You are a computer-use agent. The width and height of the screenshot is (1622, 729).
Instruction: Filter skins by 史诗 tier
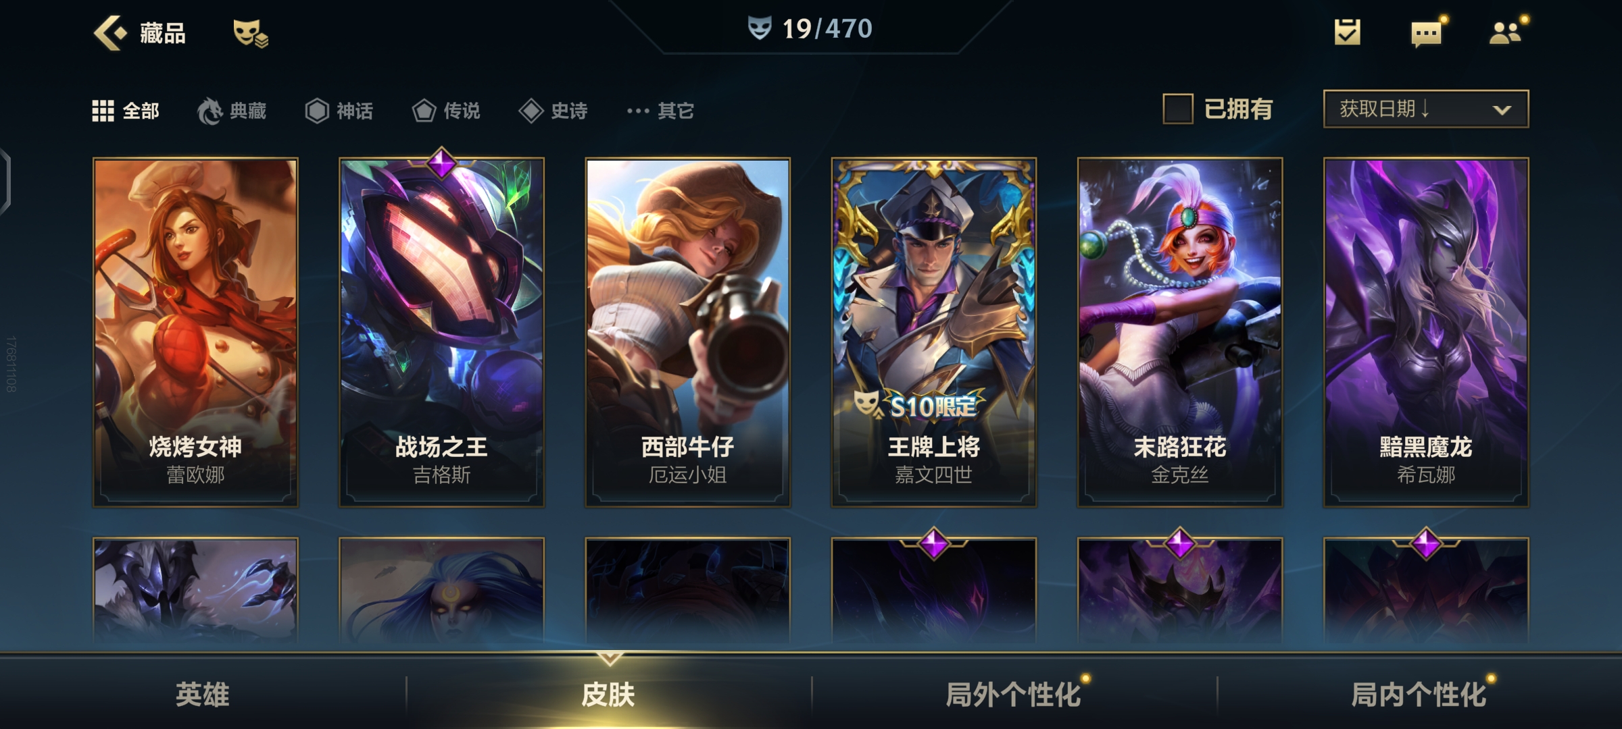pyautogui.click(x=553, y=111)
